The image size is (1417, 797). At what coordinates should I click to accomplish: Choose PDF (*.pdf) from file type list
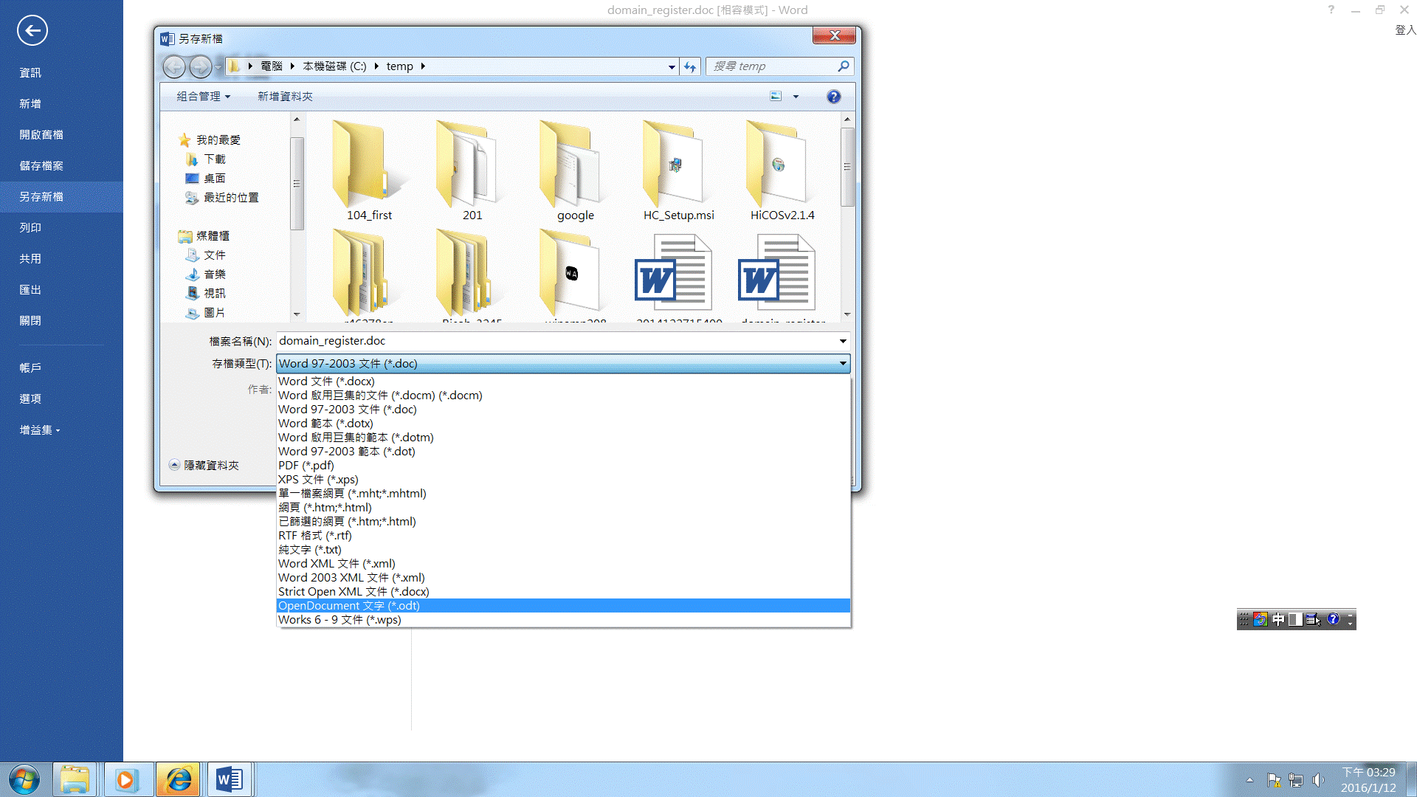[x=306, y=466]
